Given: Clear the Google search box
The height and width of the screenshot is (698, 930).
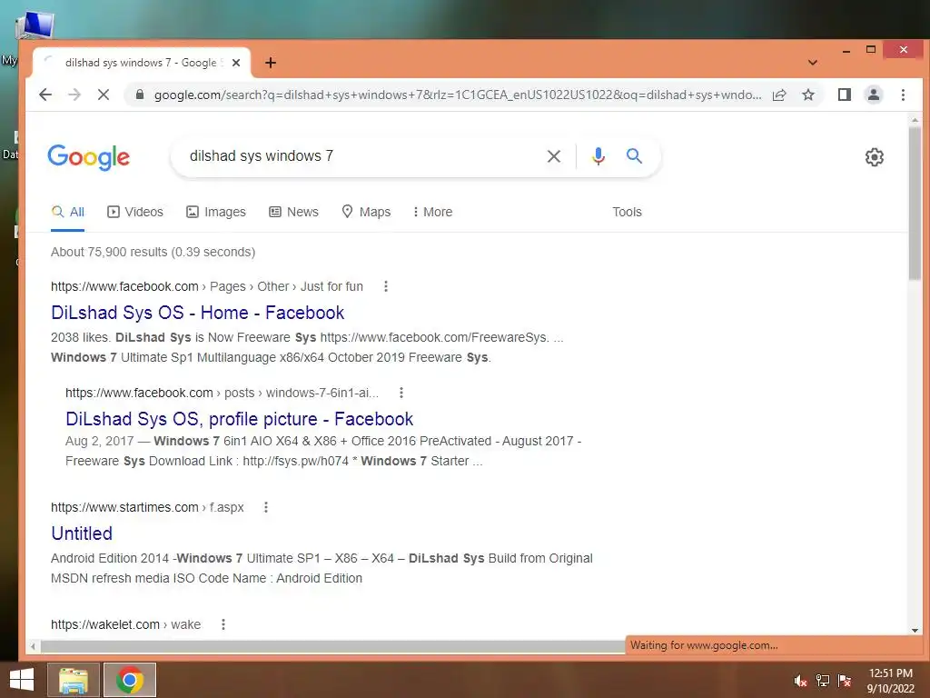Looking at the screenshot, I should [553, 156].
